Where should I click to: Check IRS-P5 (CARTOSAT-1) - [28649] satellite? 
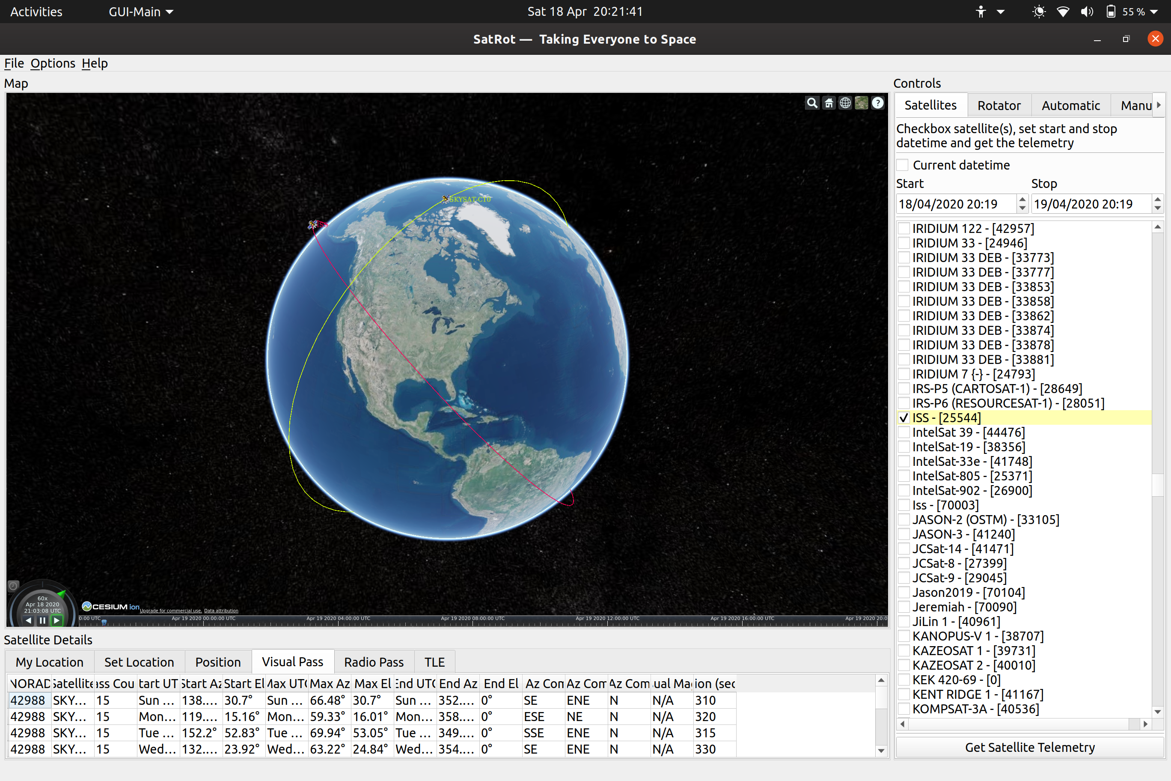coord(904,388)
